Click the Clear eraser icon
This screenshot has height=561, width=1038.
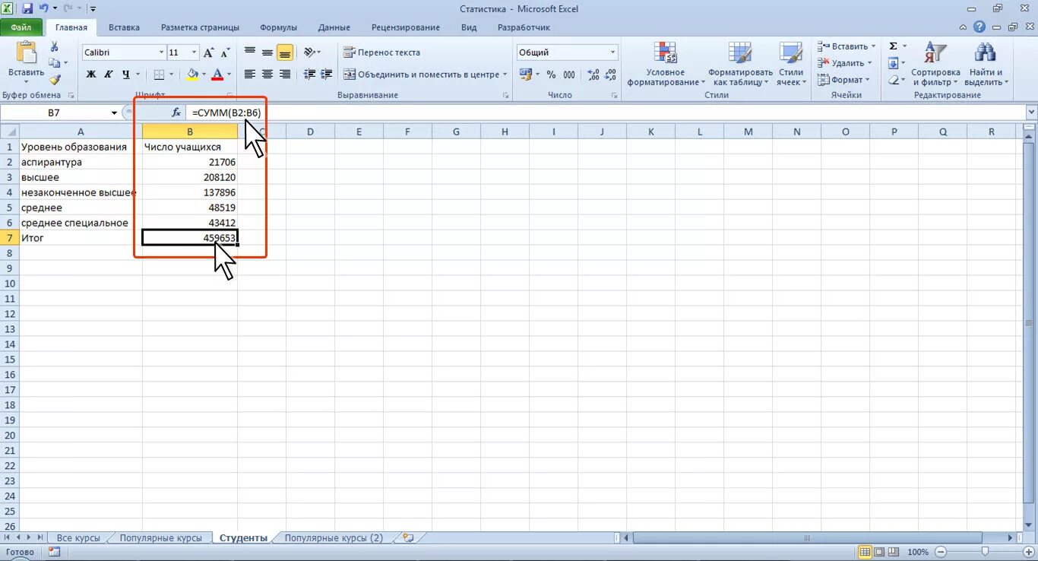pos(894,80)
